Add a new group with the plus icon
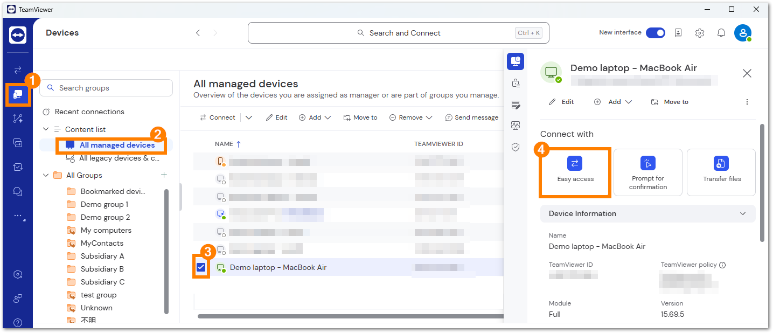Screen dimensions: 773x333 coord(164,175)
